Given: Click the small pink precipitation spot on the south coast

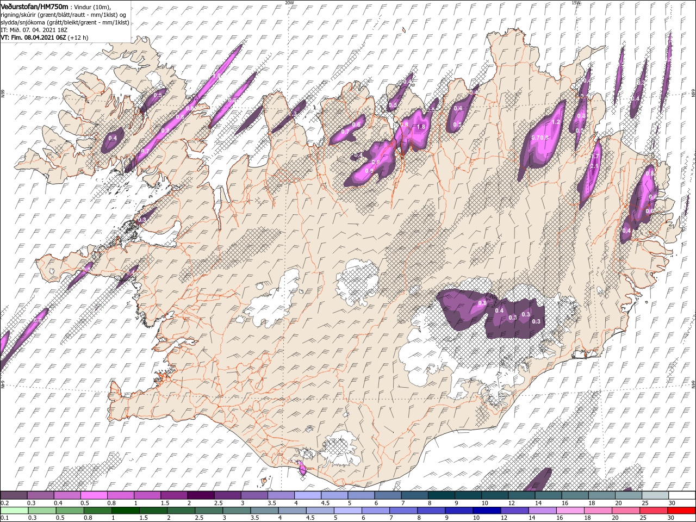Looking at the screenshot, I should click(x=302, y=469).
